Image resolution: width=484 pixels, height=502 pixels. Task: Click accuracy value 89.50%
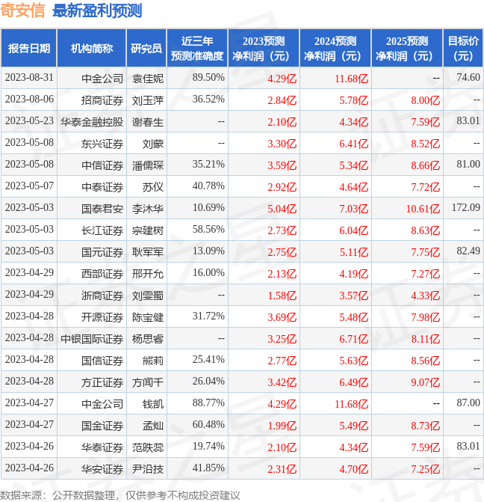(208, 78)
